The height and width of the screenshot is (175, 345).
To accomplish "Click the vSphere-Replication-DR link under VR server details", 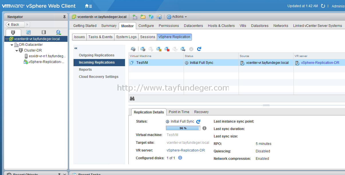I will [186, 150].
